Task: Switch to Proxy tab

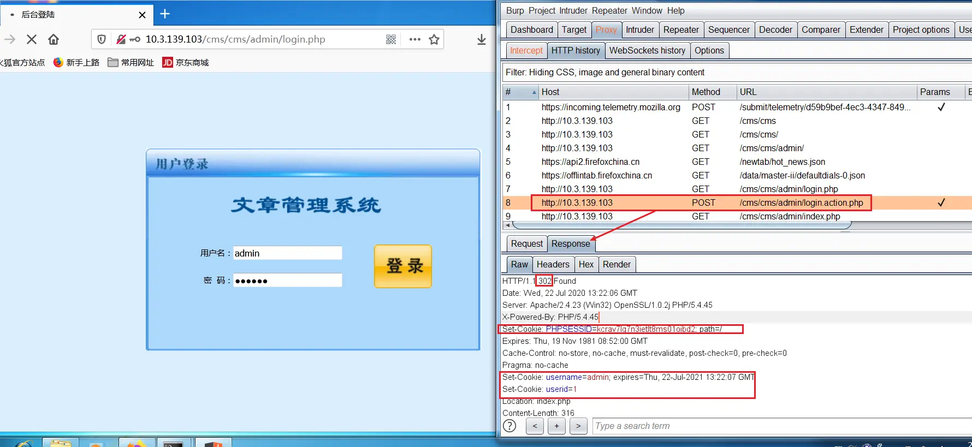Action: coord(606,29)
